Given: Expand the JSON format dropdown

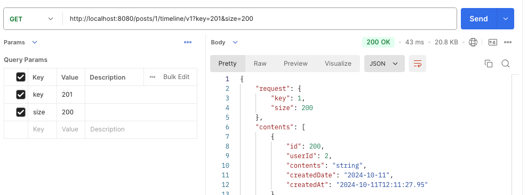Looking at the screenshot, I should (x=384, y=64).
